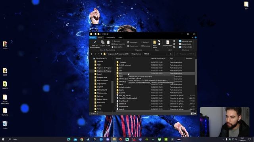Click Origin Games in the address path
The image size is (254, 142).
click(x=136, y=54)
